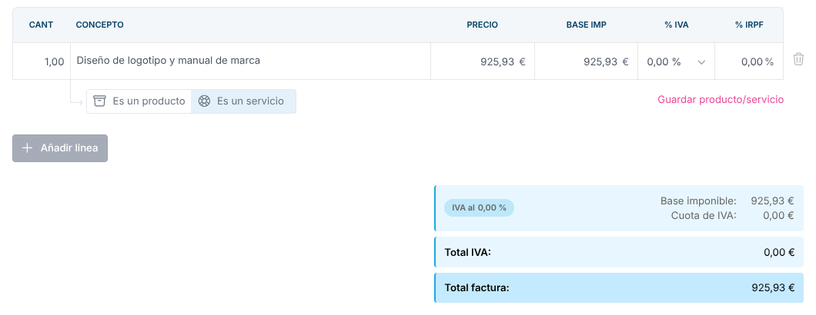Select "Es un producto" option

coord(139,101)
